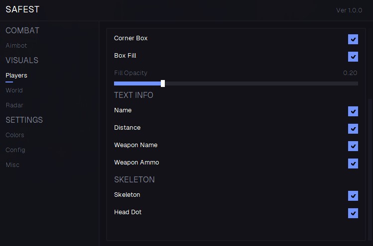Uncheck the Weapon Name checkbox
This screenshot has height=246, width=373.
point(353,146)
